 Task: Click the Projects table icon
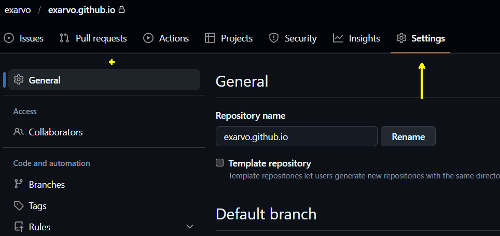click(x=210, y=38)
